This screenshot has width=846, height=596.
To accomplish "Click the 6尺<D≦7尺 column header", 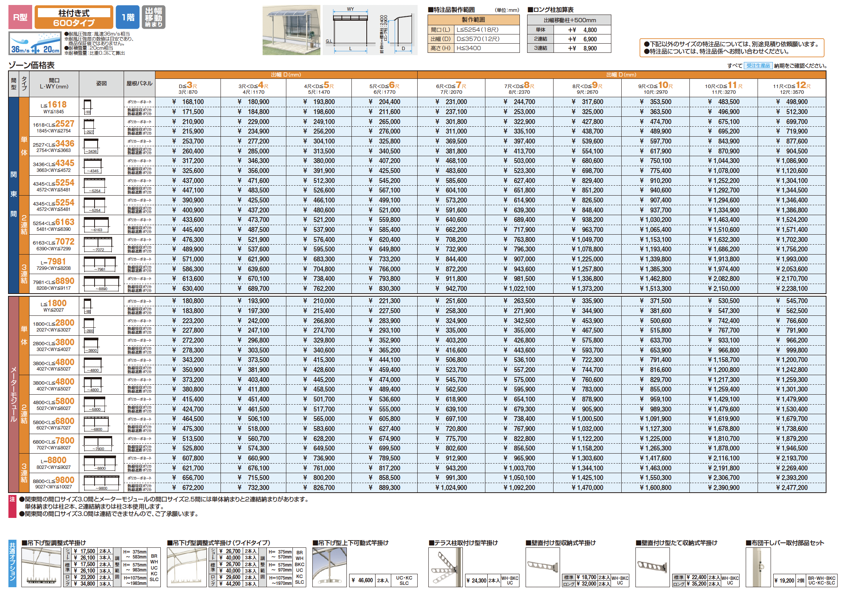I will tap(451, 88).
